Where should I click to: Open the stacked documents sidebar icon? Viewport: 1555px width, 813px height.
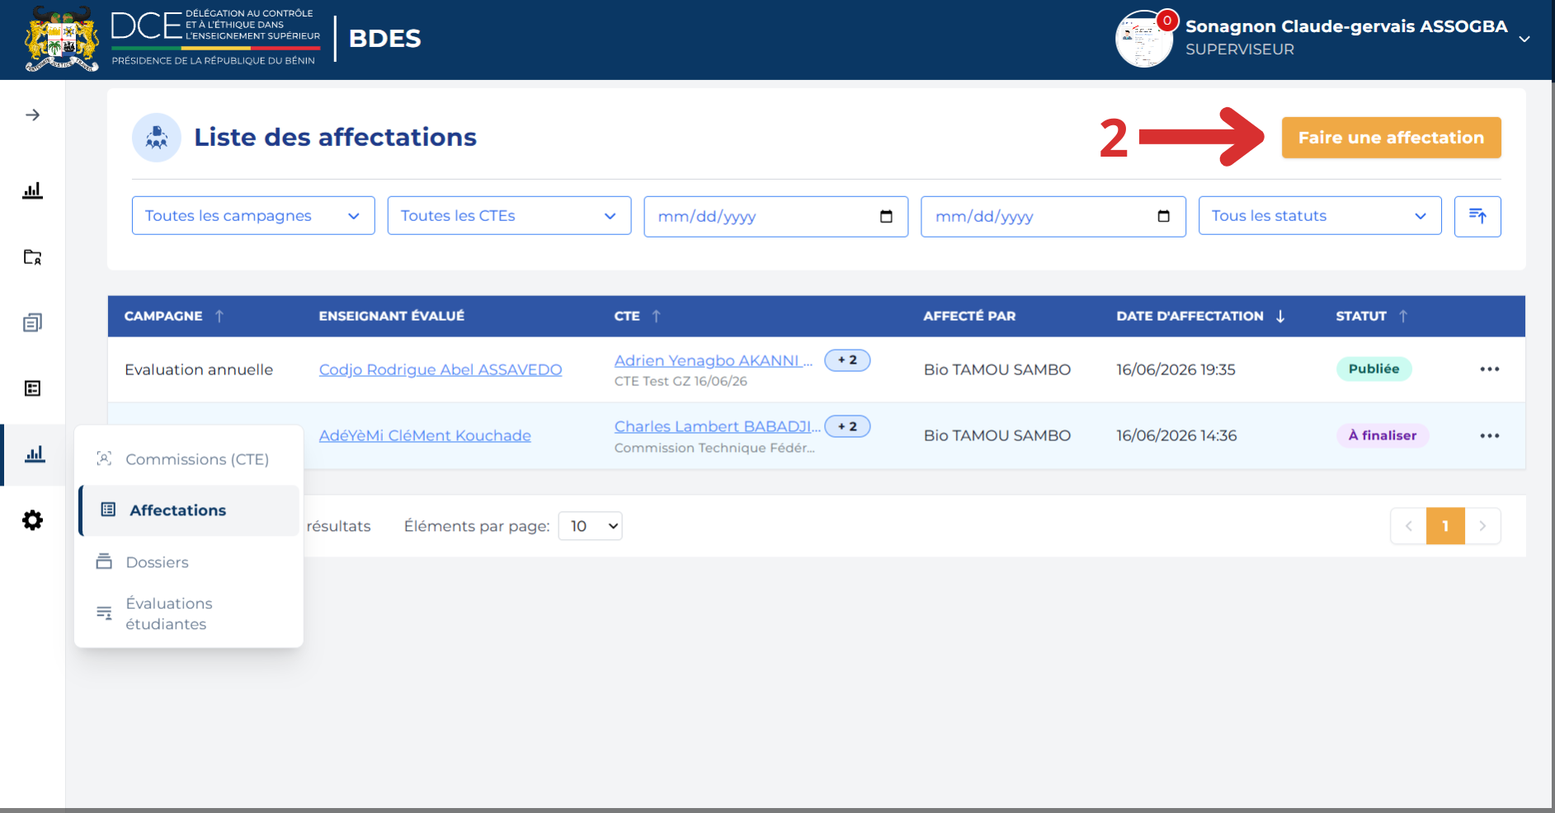pos(32,322)
